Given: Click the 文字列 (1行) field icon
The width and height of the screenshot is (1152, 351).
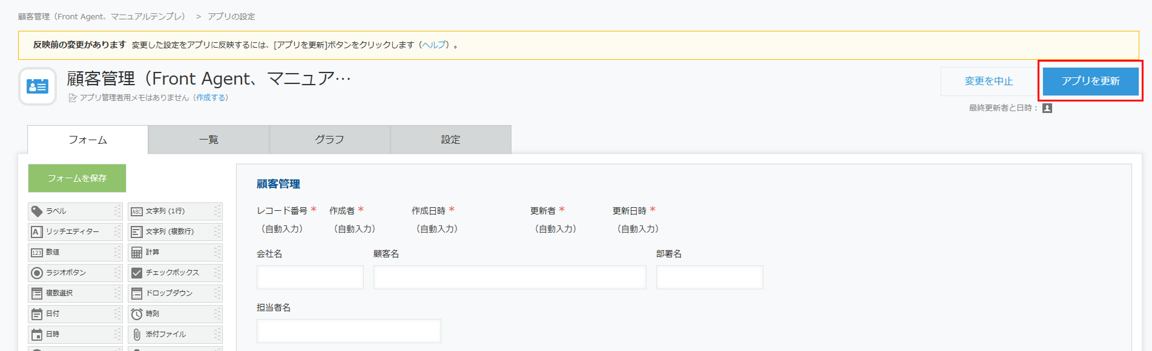Looking at the screenshot, I should tap(137, 211).
